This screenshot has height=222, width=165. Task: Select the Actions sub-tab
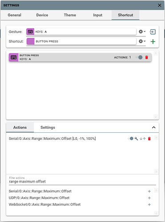point(20,127)
